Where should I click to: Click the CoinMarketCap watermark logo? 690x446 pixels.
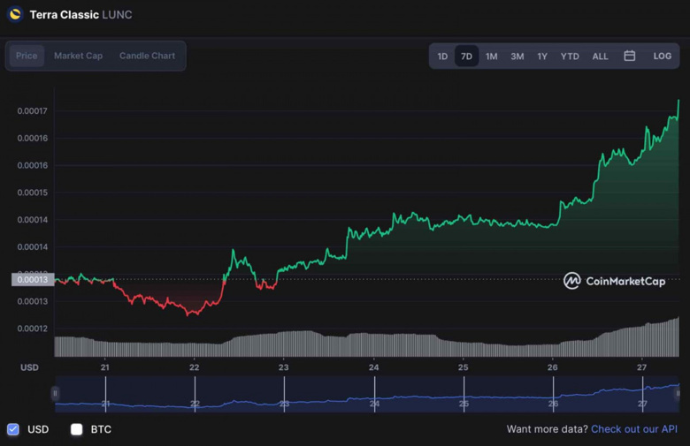(613, 281)
